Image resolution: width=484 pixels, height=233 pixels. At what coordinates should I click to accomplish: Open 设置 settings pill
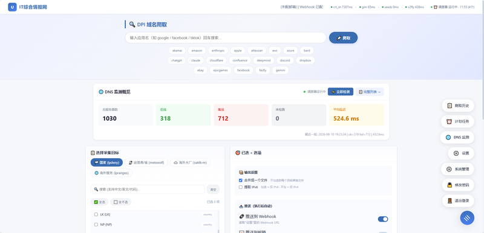[461, 153]
